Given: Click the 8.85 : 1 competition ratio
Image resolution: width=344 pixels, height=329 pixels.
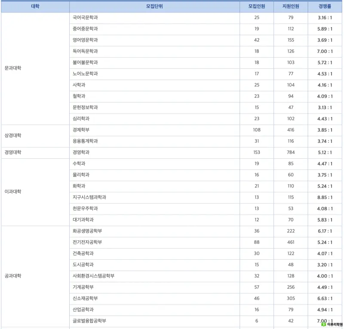Looking at the screenshot, I should pos(325,197).
